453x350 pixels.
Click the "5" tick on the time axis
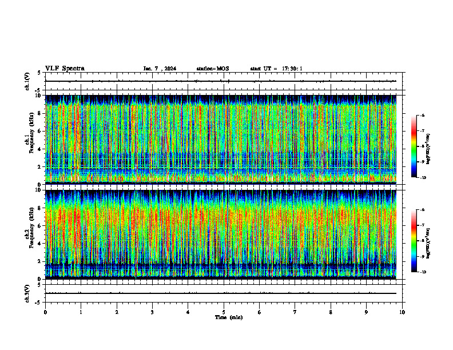(x=224, y=312)
